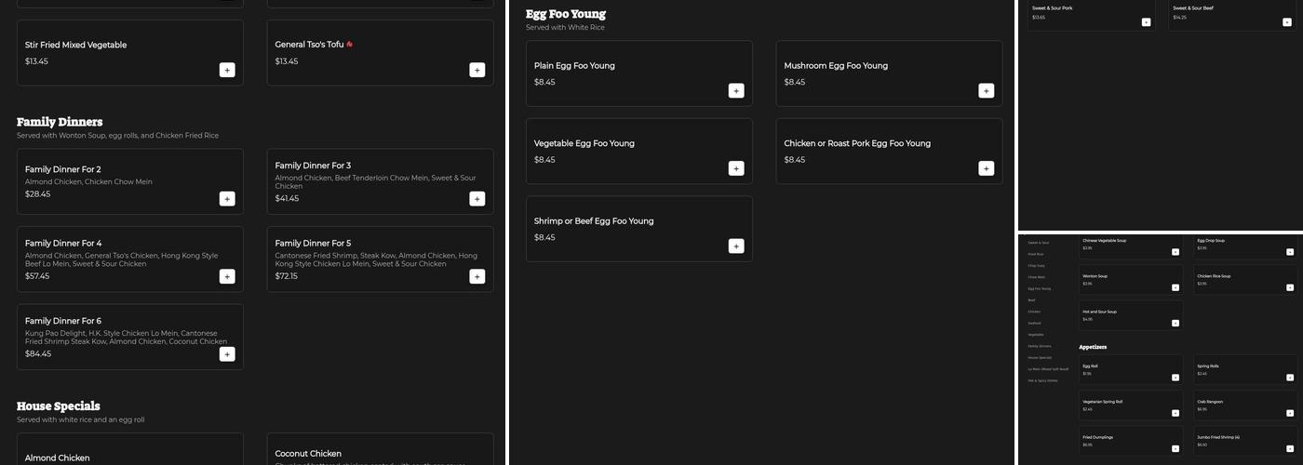The width and height of the screenshot is (1303, 465).
Task: Add Plain Egg Foo Young to cart
Action: click(x=736, y=90)
